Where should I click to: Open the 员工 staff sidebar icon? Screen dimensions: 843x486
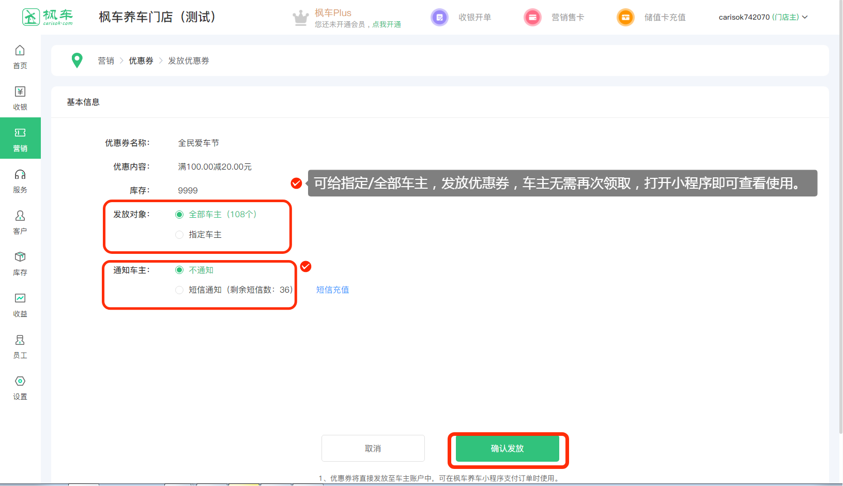20,340
